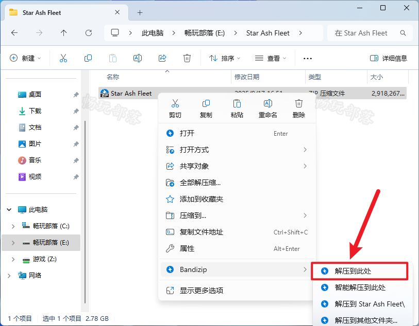This screenshot has width=419, height=326.
Task: Click the 粘贴 icon in context menu
Action: point(237,103)
